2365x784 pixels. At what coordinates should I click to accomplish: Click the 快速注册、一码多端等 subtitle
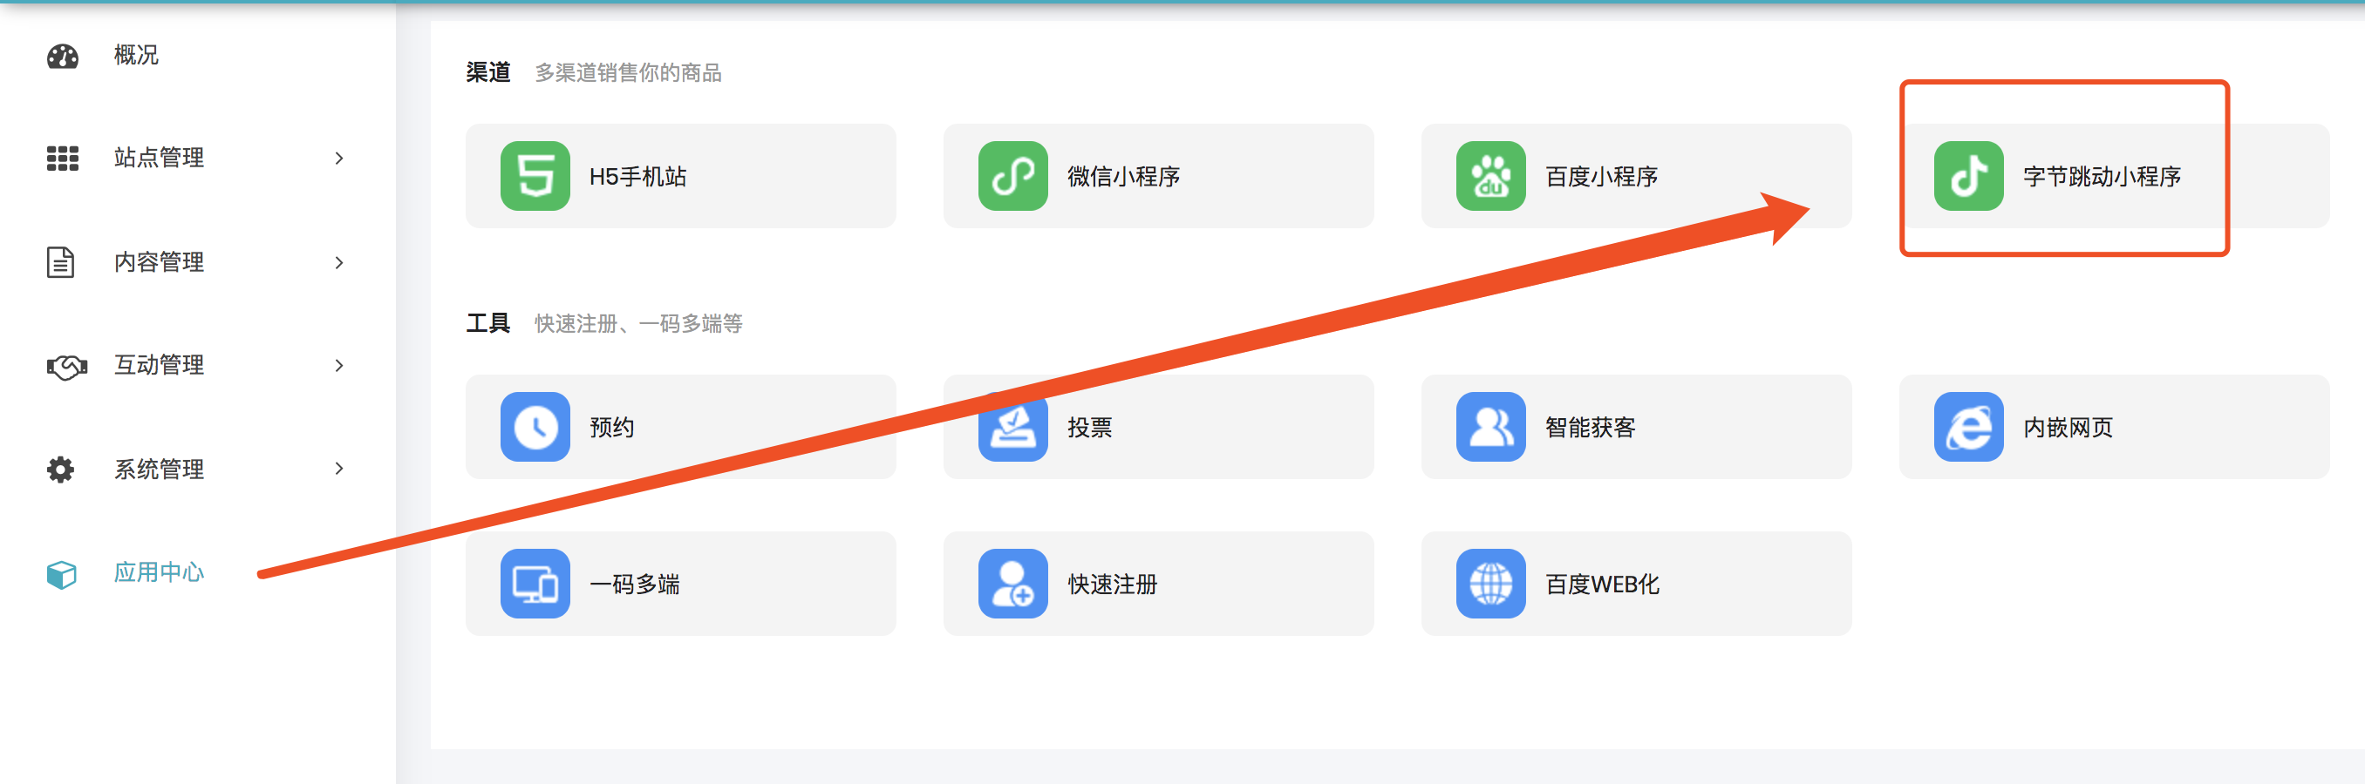(x=638, y=324)
